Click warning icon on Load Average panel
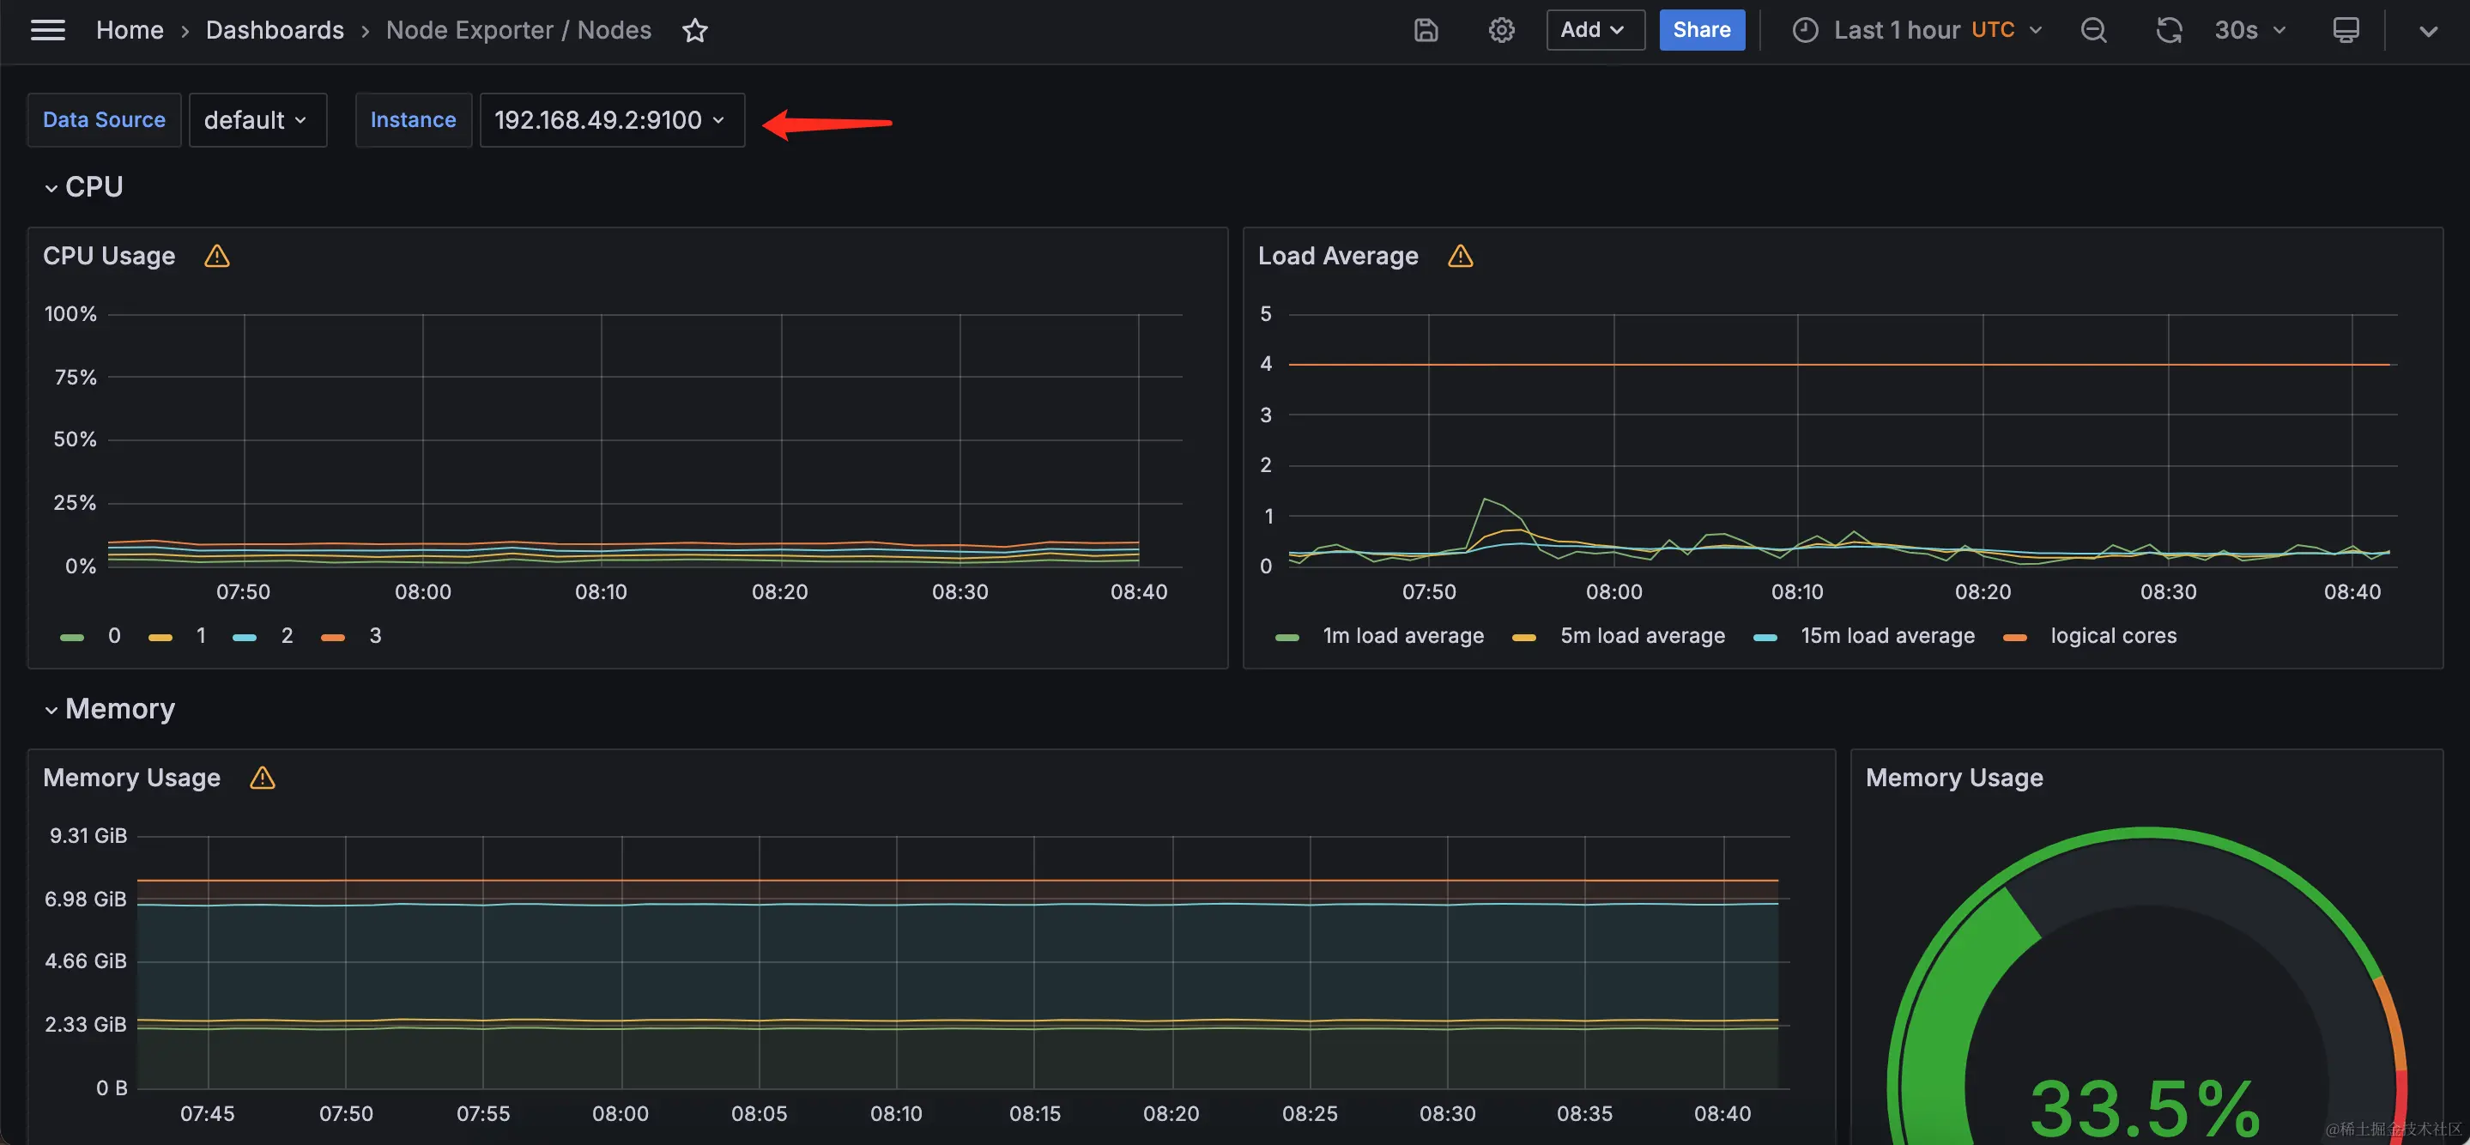This screenshot has height=1145, width=2470. 1459,256
